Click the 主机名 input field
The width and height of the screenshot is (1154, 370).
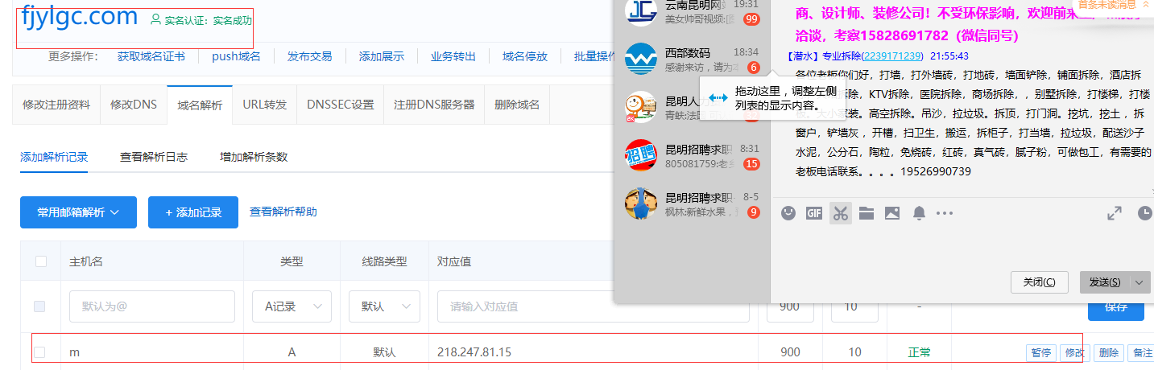[x=151, y=306]
